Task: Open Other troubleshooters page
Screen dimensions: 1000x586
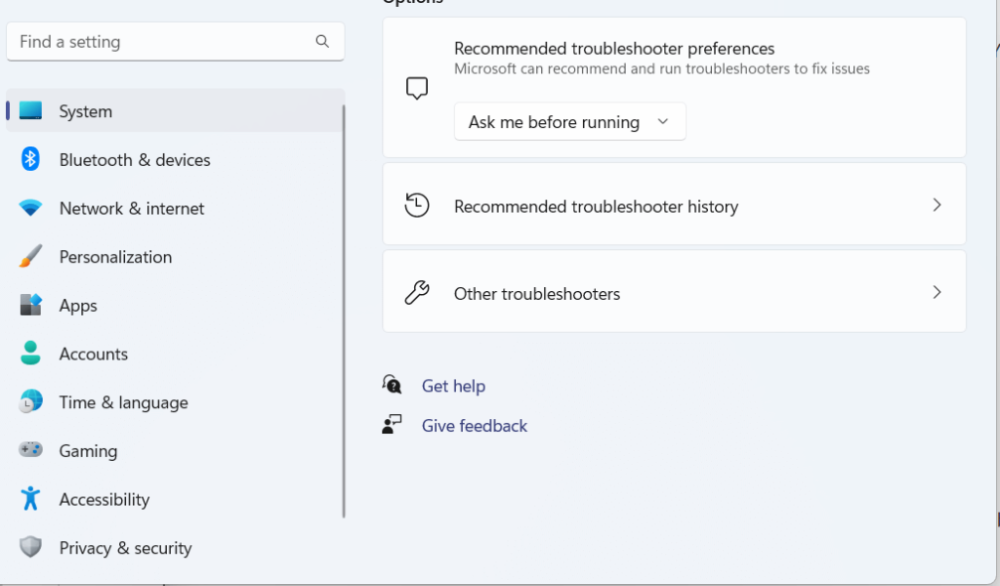Action: [674, 291]
